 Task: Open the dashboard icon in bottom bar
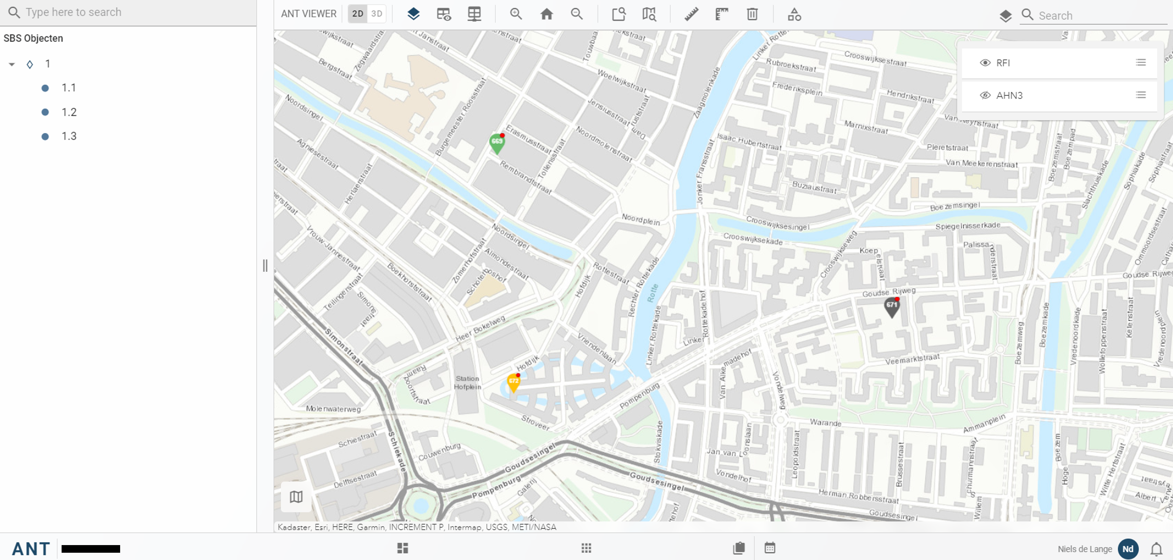402,548
